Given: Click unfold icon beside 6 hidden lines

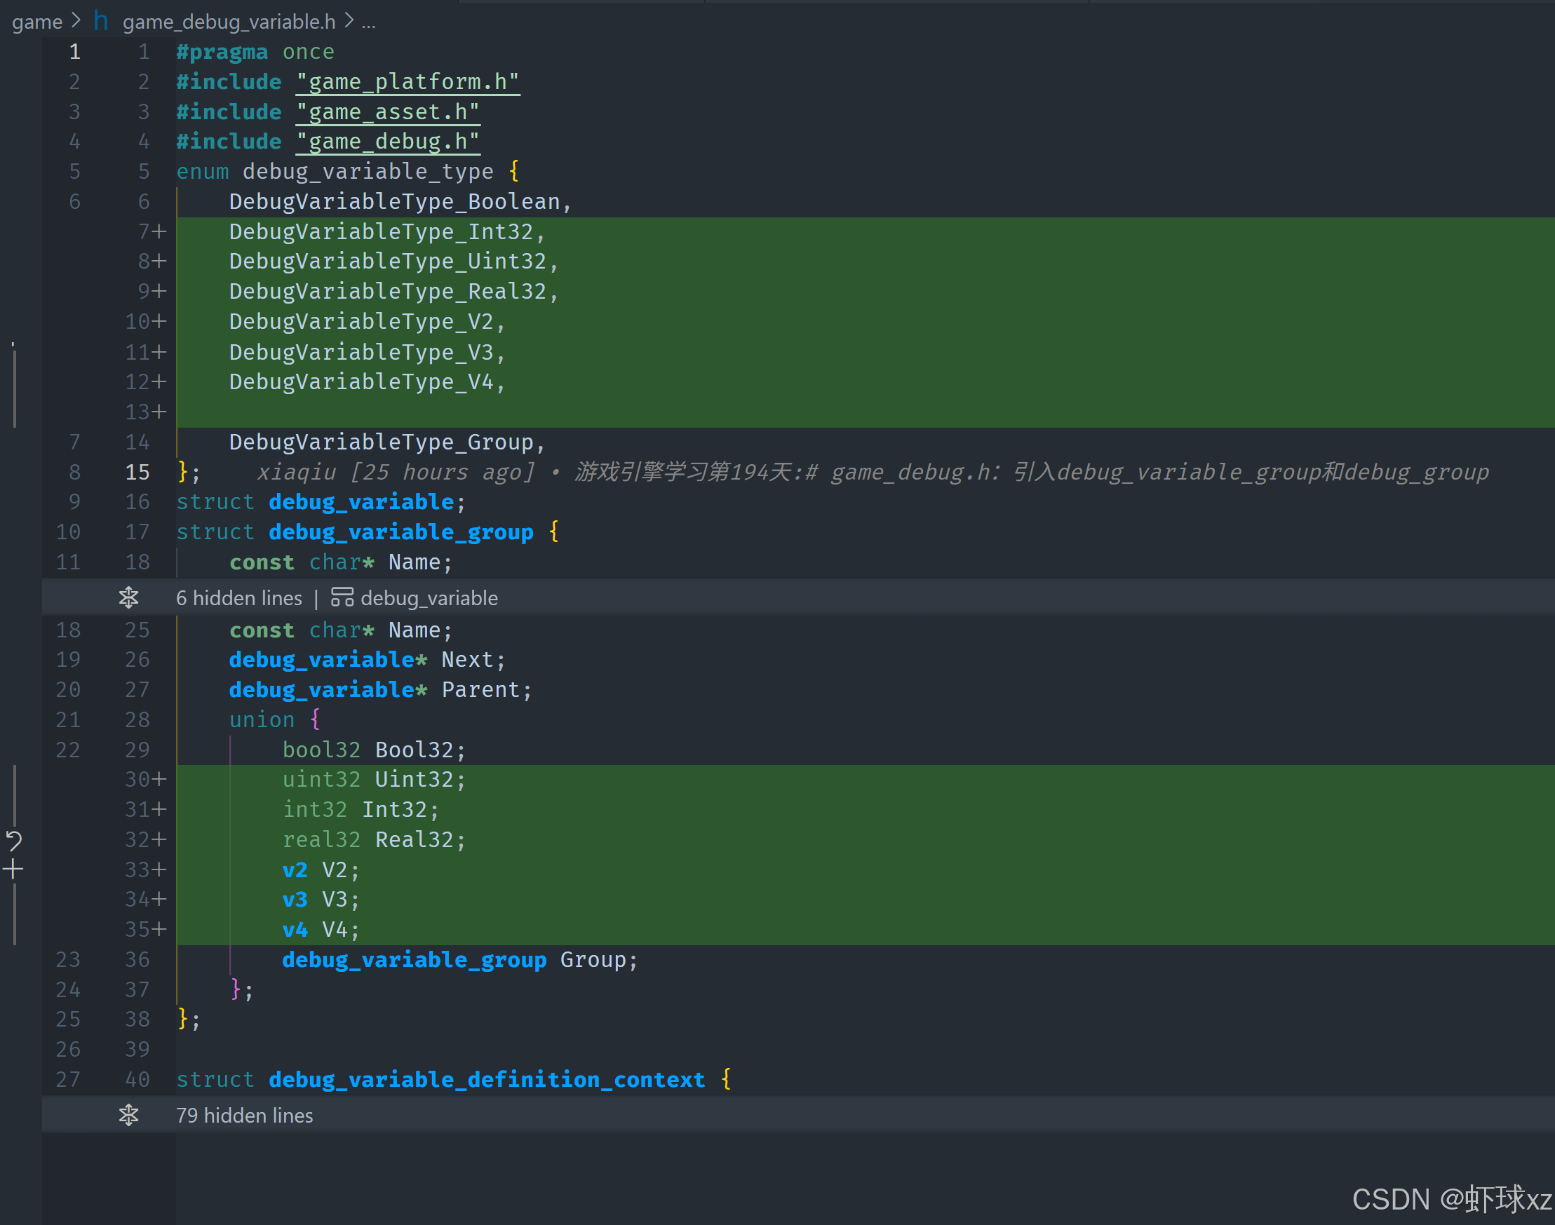Looking at the screenshot, I should [128, 597].
